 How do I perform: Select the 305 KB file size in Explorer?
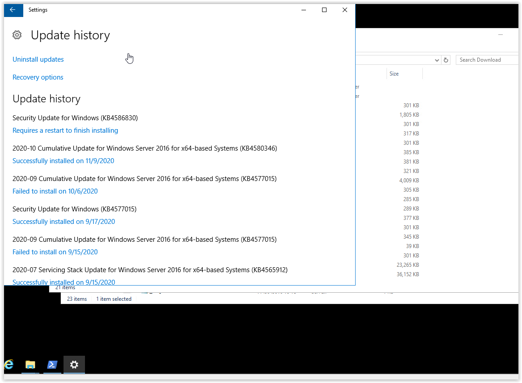tap(411, 189)
